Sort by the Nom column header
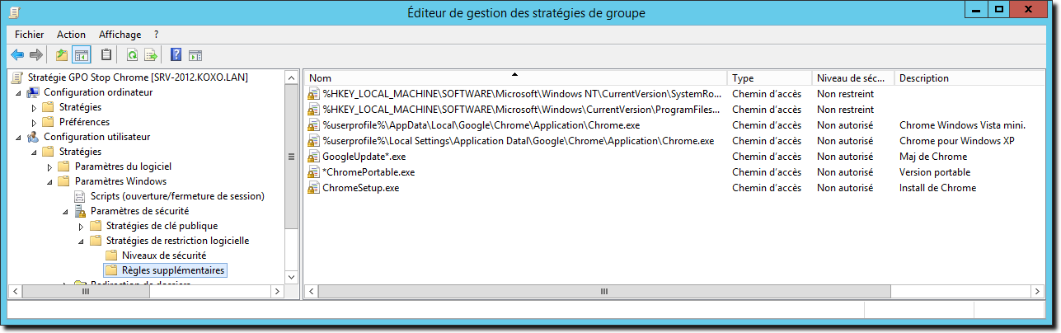The height and width of the screenshot is (333, 1061). tap(516, 78)
